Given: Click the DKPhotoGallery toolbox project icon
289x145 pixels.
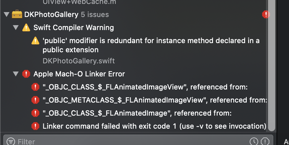Looking at the screenshot, I should click(17, 14).
